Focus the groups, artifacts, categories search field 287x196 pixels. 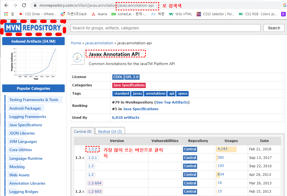pos(165,28)
